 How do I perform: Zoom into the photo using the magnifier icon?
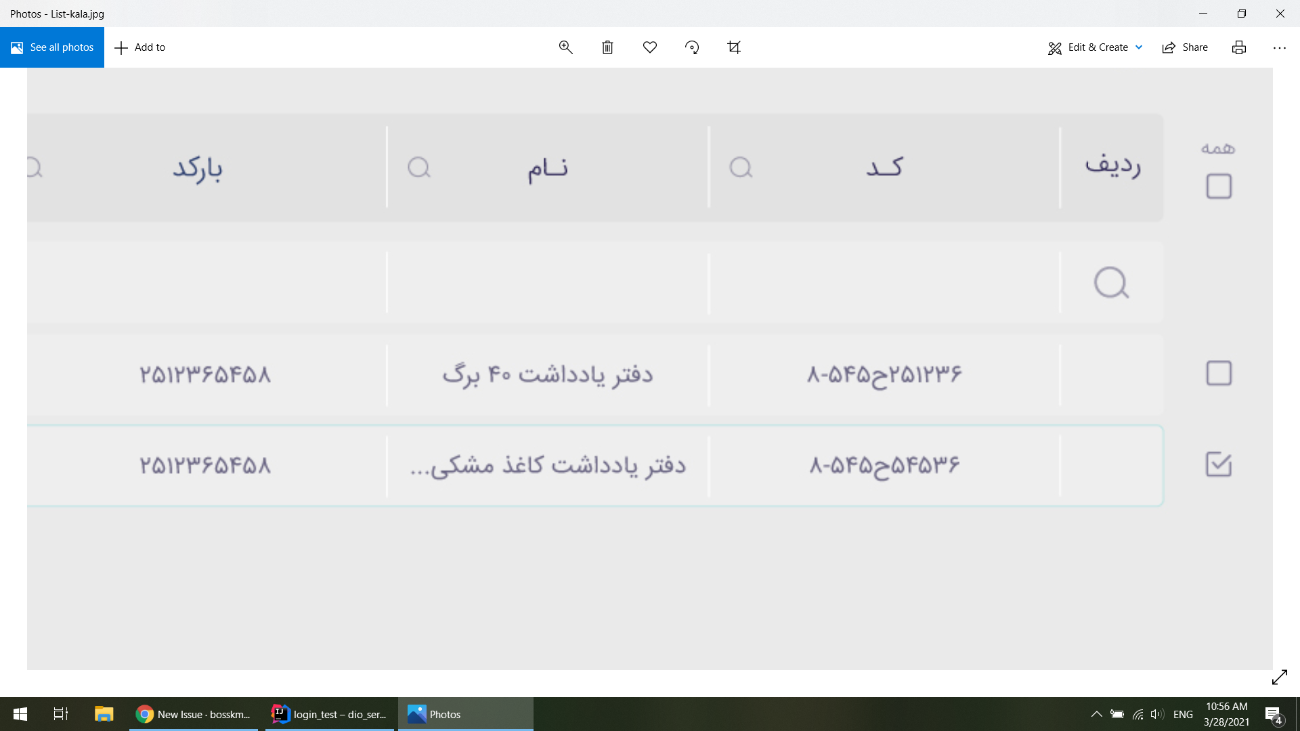(x=566, y=47)
